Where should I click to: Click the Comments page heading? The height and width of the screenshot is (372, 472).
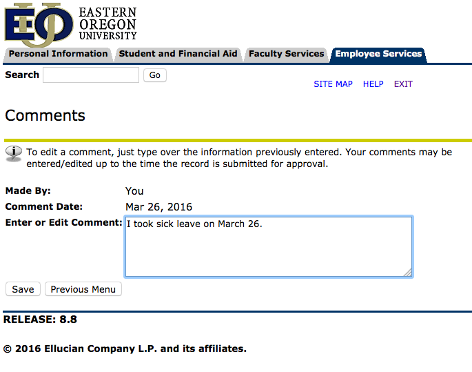tap(45, 115)
